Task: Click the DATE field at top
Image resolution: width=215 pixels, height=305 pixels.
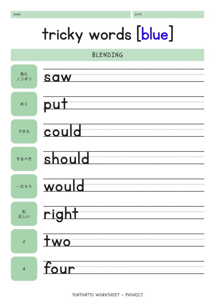Action: click(168, 14)
